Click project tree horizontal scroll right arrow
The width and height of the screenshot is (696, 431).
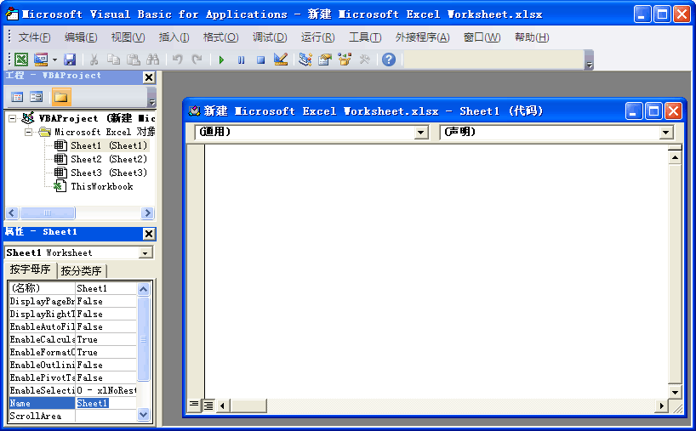pyautogui.click(x=147, y=213)
